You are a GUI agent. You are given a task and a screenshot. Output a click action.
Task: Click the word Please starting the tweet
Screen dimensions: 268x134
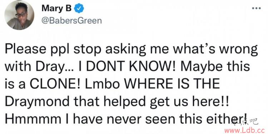pos(26,50)
